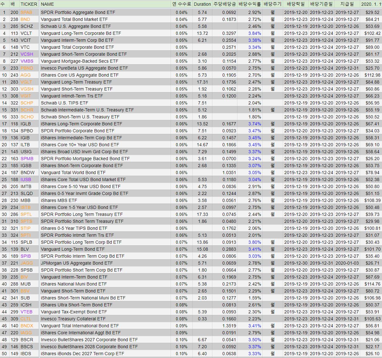Click Schwab U.S. TIPS ETF name

click(64, 103)
